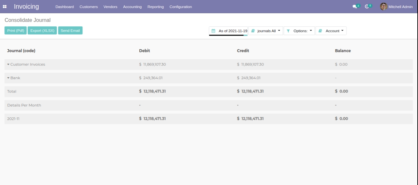Screen dimensions: 418x185
Task: Click the Print (Pdf) button
Action: point(15,31)
